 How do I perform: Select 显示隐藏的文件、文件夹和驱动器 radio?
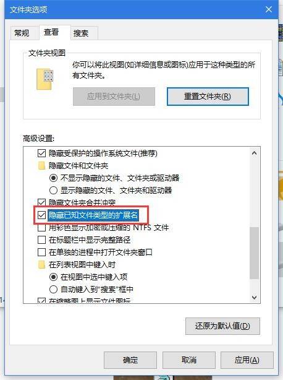[53, 190]
